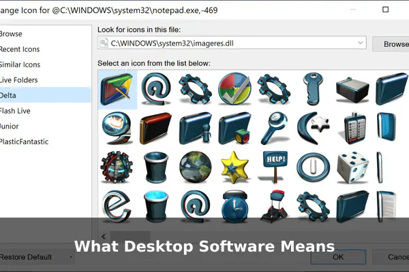Choose the Earth globe icon

pos(196,167)
